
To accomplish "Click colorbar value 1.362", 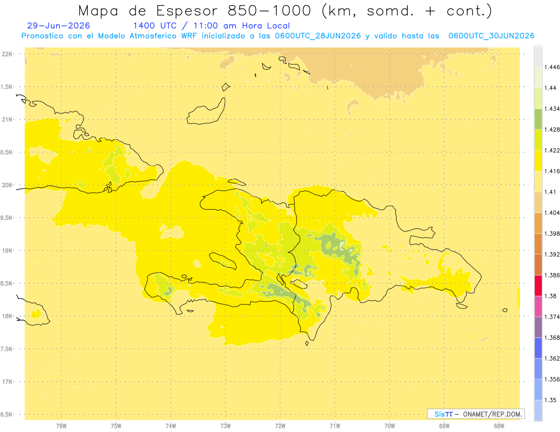I will [x=553, y=358].
